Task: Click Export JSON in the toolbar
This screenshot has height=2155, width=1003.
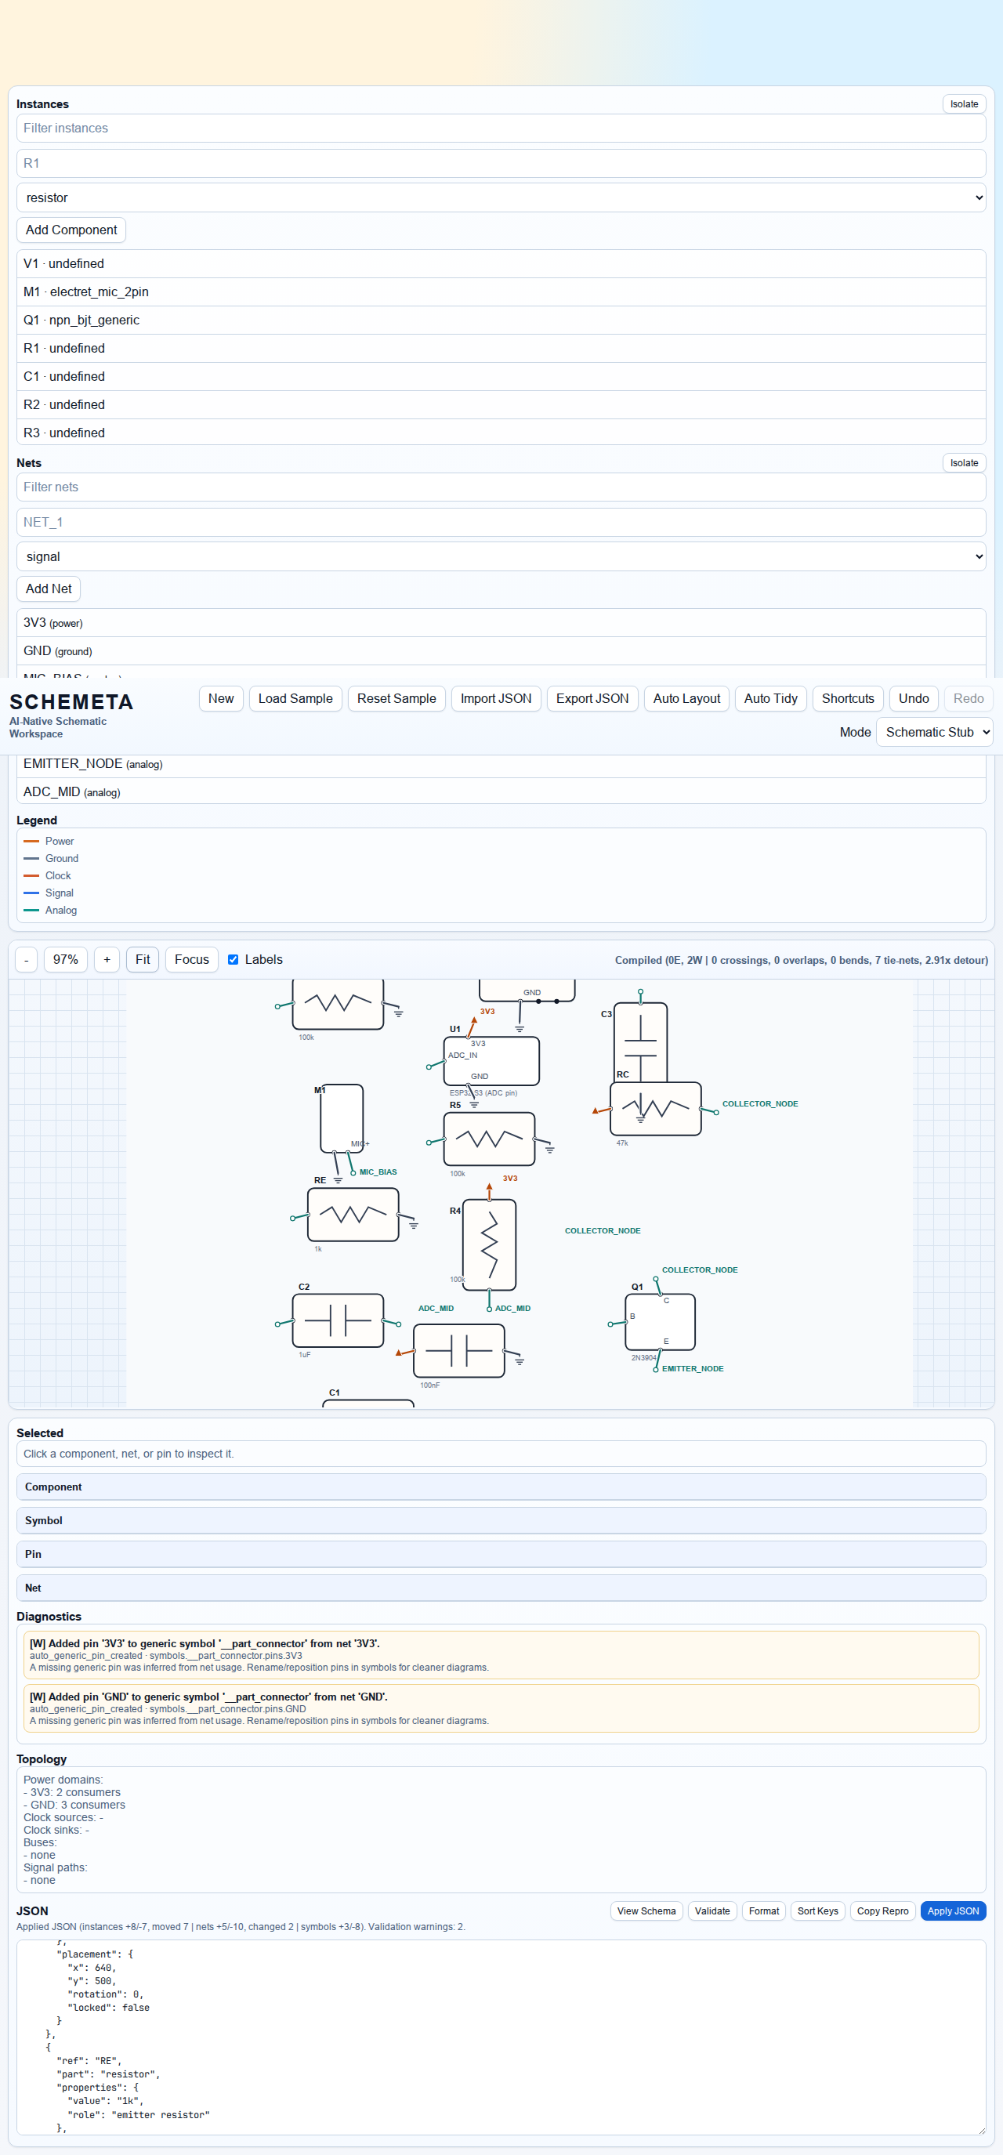Action: (x=592, y=698)
